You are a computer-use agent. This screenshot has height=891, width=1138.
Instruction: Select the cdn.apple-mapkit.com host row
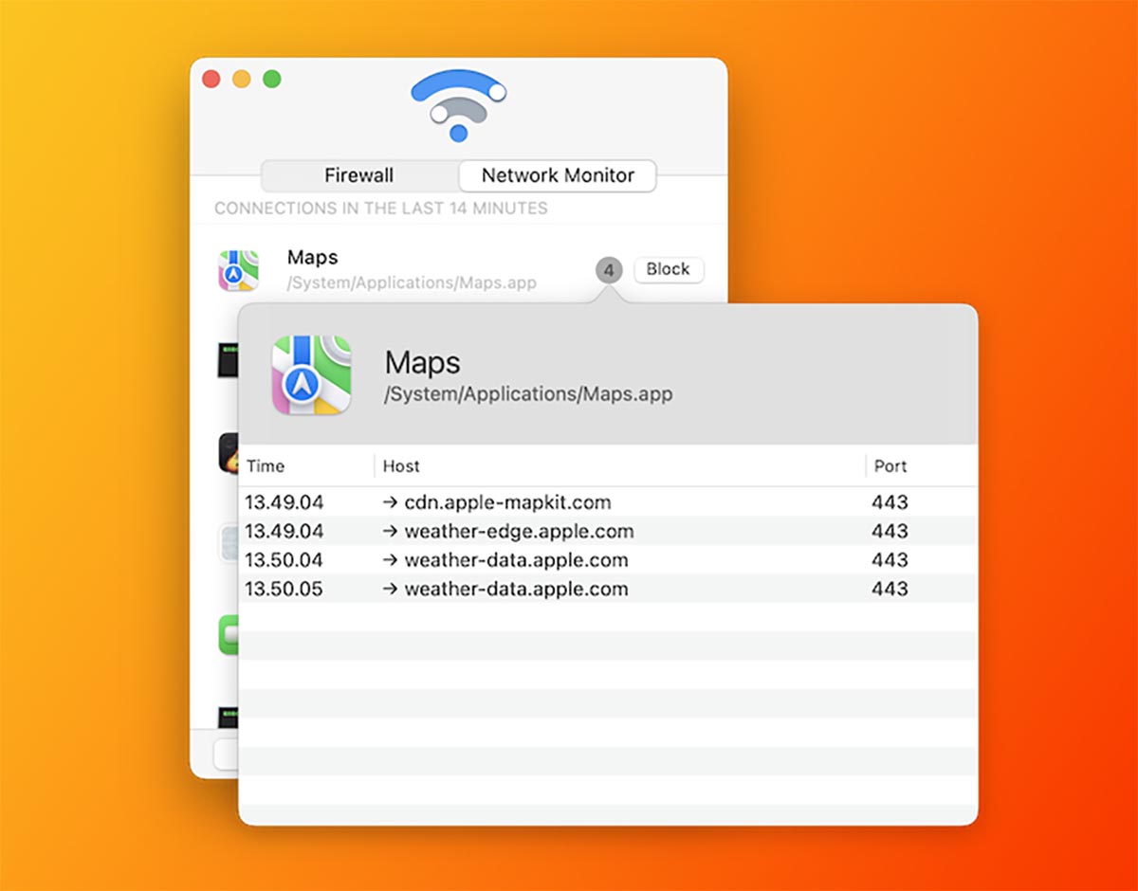point(608,502)
